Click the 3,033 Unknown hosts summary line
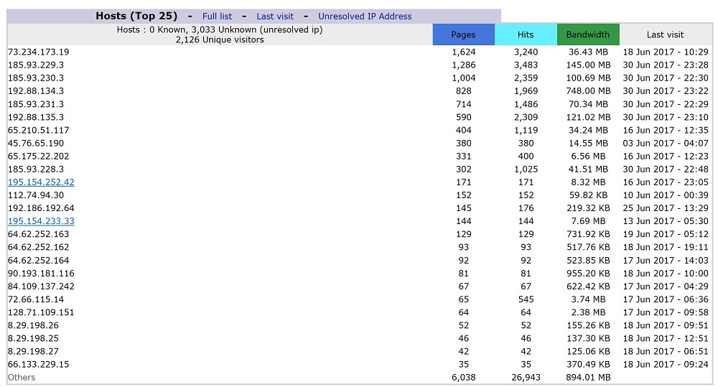Image resolution: width=718 pixels, height=387 pixels. pyautogui.click(x=220, y=29)
